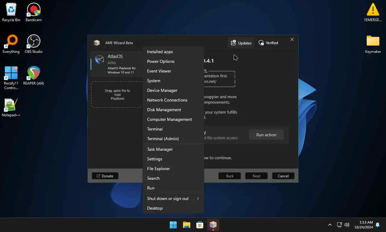Open the clock showing 1:13 AM
Screen dimensions: 386x232
click(363, 225)
